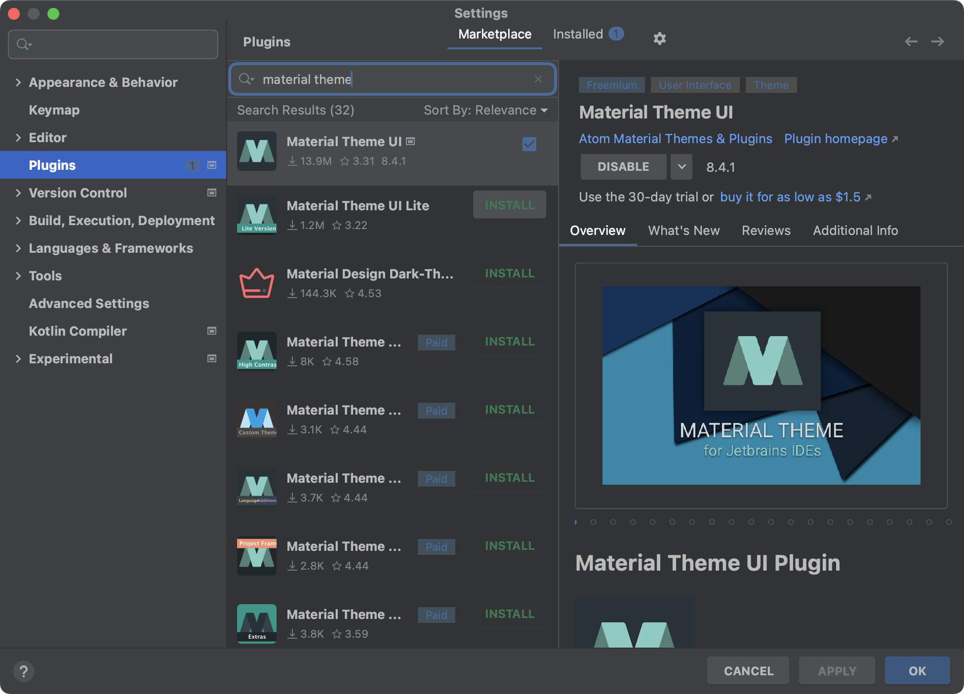
Task: Select the last screenshot carousel dot
Action: (x=948, y=522)
